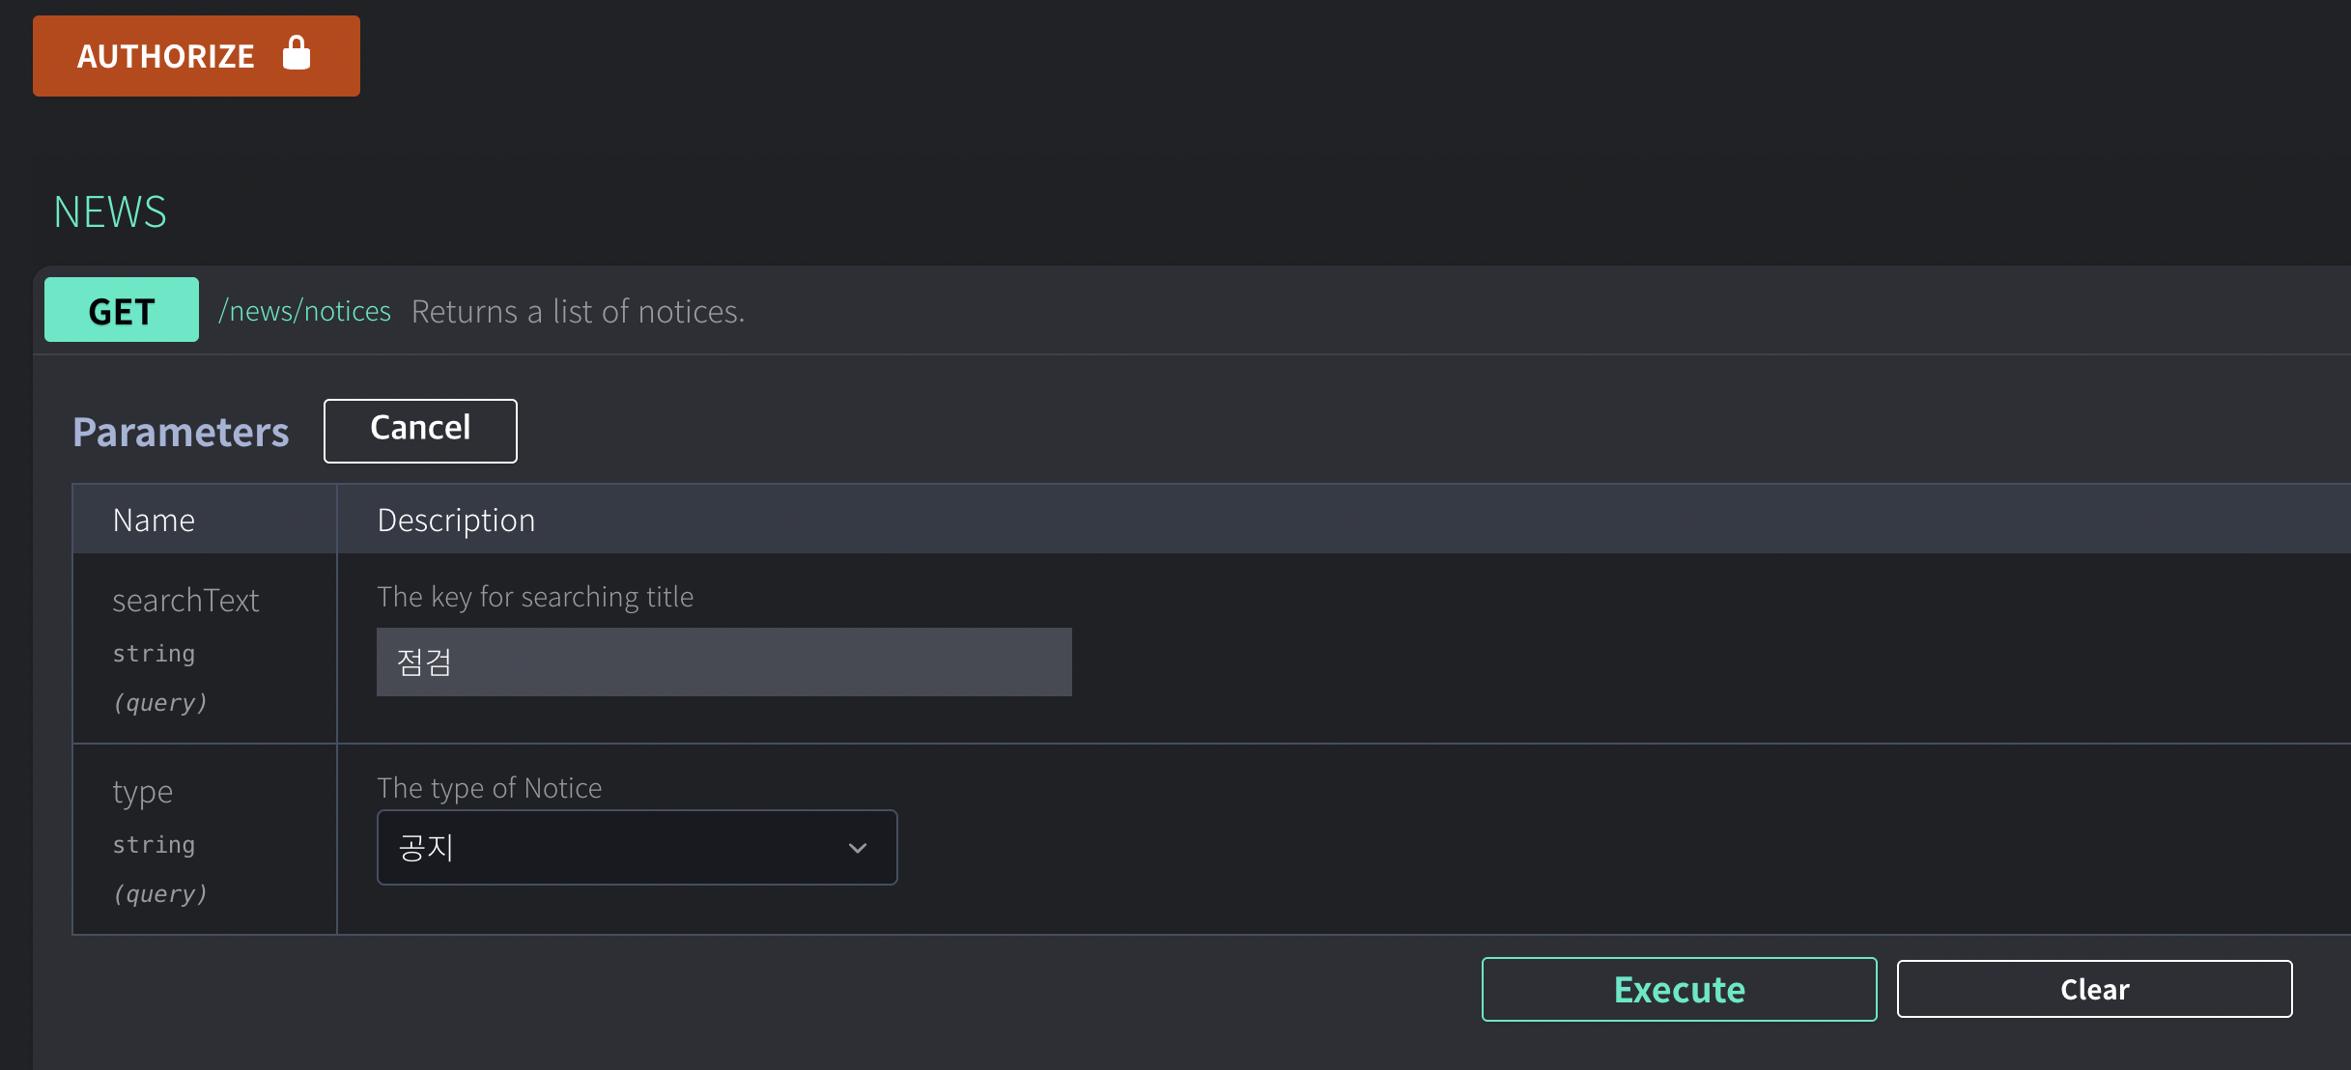Click the GET method badge
Screen dimensions: 2351x1070
click(x=121, y=309)
